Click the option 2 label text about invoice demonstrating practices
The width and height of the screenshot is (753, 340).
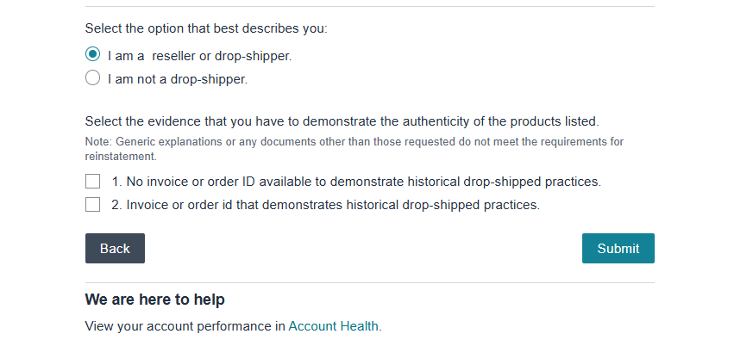click(x=325, y=205)
